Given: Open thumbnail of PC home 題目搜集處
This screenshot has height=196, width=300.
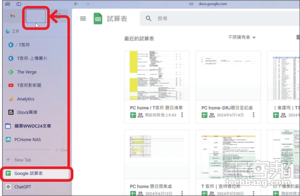Looking at the screenshot, I should (x=157, y=154).
